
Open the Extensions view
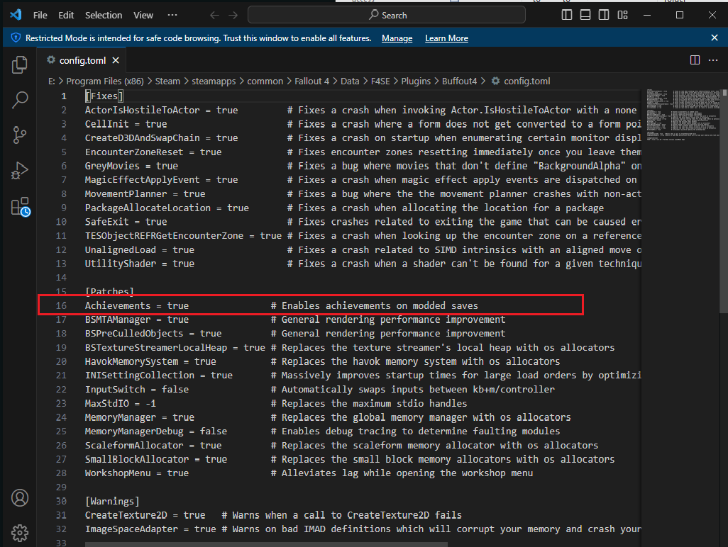(x=19, y=206)
